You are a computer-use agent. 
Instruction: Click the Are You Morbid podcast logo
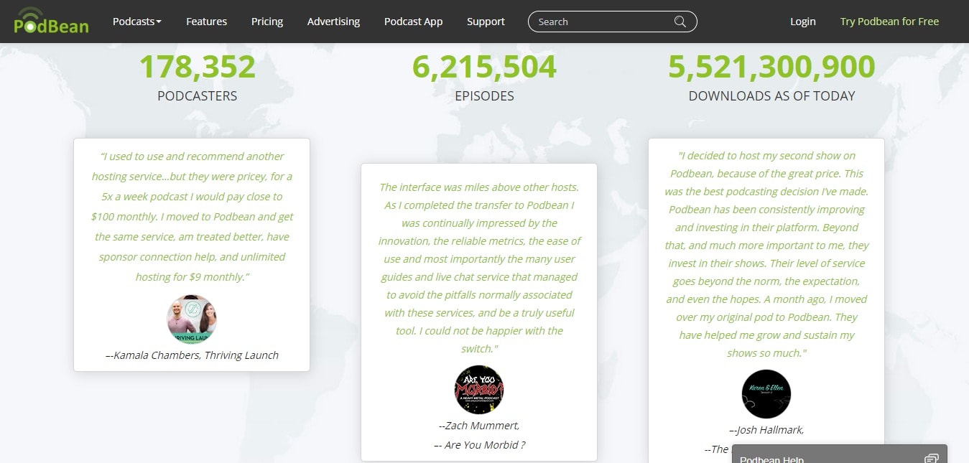pyautogui.click(x=479, y=390)
